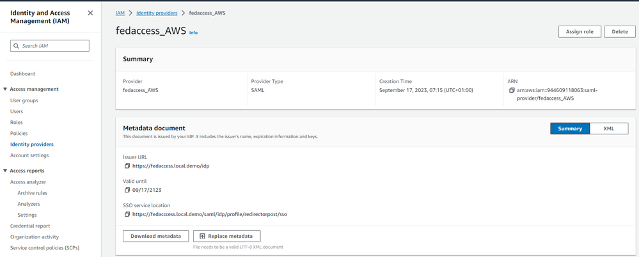
Task: Click the fedaccess_AWS breadcrumb text
Action: click(x=207, y=13)
